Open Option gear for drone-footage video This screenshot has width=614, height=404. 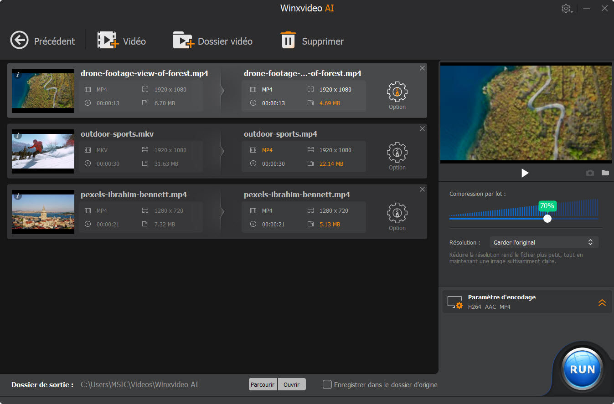pyautogui.click(x=397, y=92)
